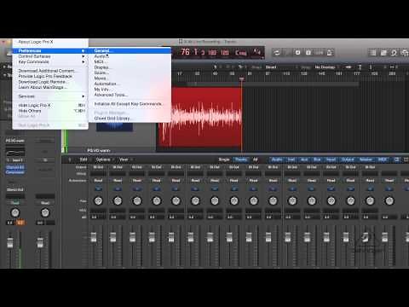The width and height of the screenshot is (409, 307).
Task: Open My Info preferences
Action: pos(130,90)
